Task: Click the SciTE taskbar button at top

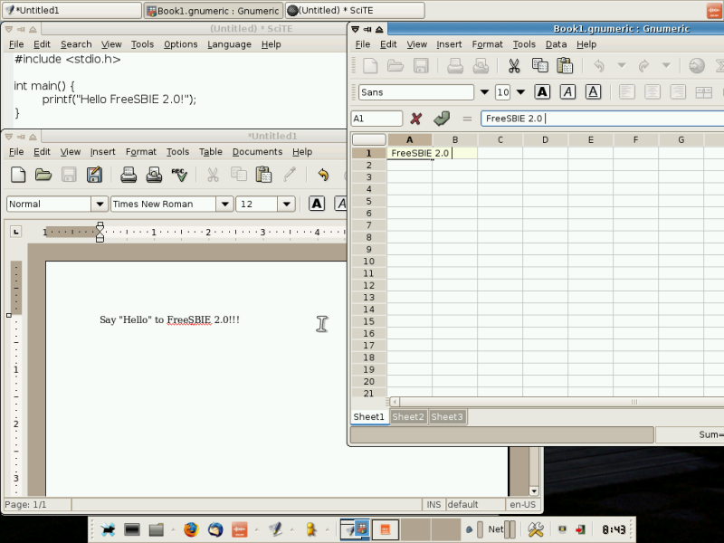Action: (355, 10)
